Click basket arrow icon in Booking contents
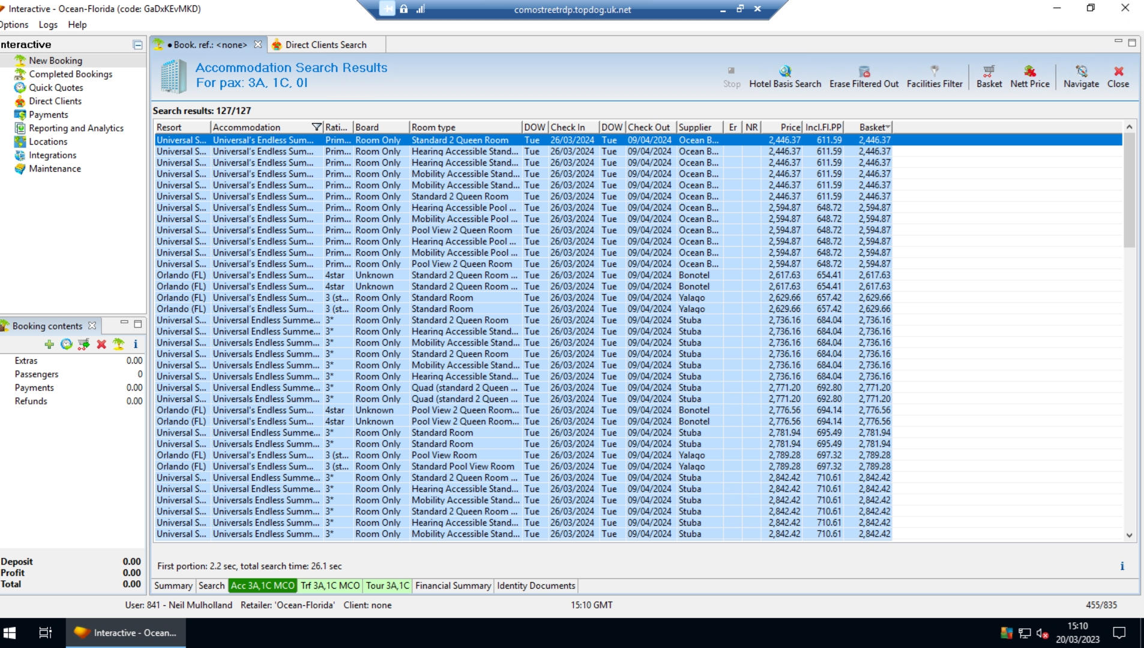1144x648 pixels. pyautogui.click(x=83, y=344)
